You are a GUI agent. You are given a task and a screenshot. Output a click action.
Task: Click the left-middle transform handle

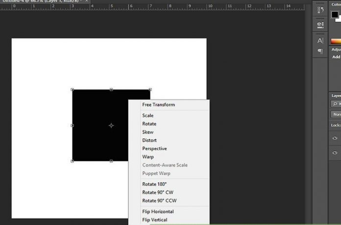[73, 125]
